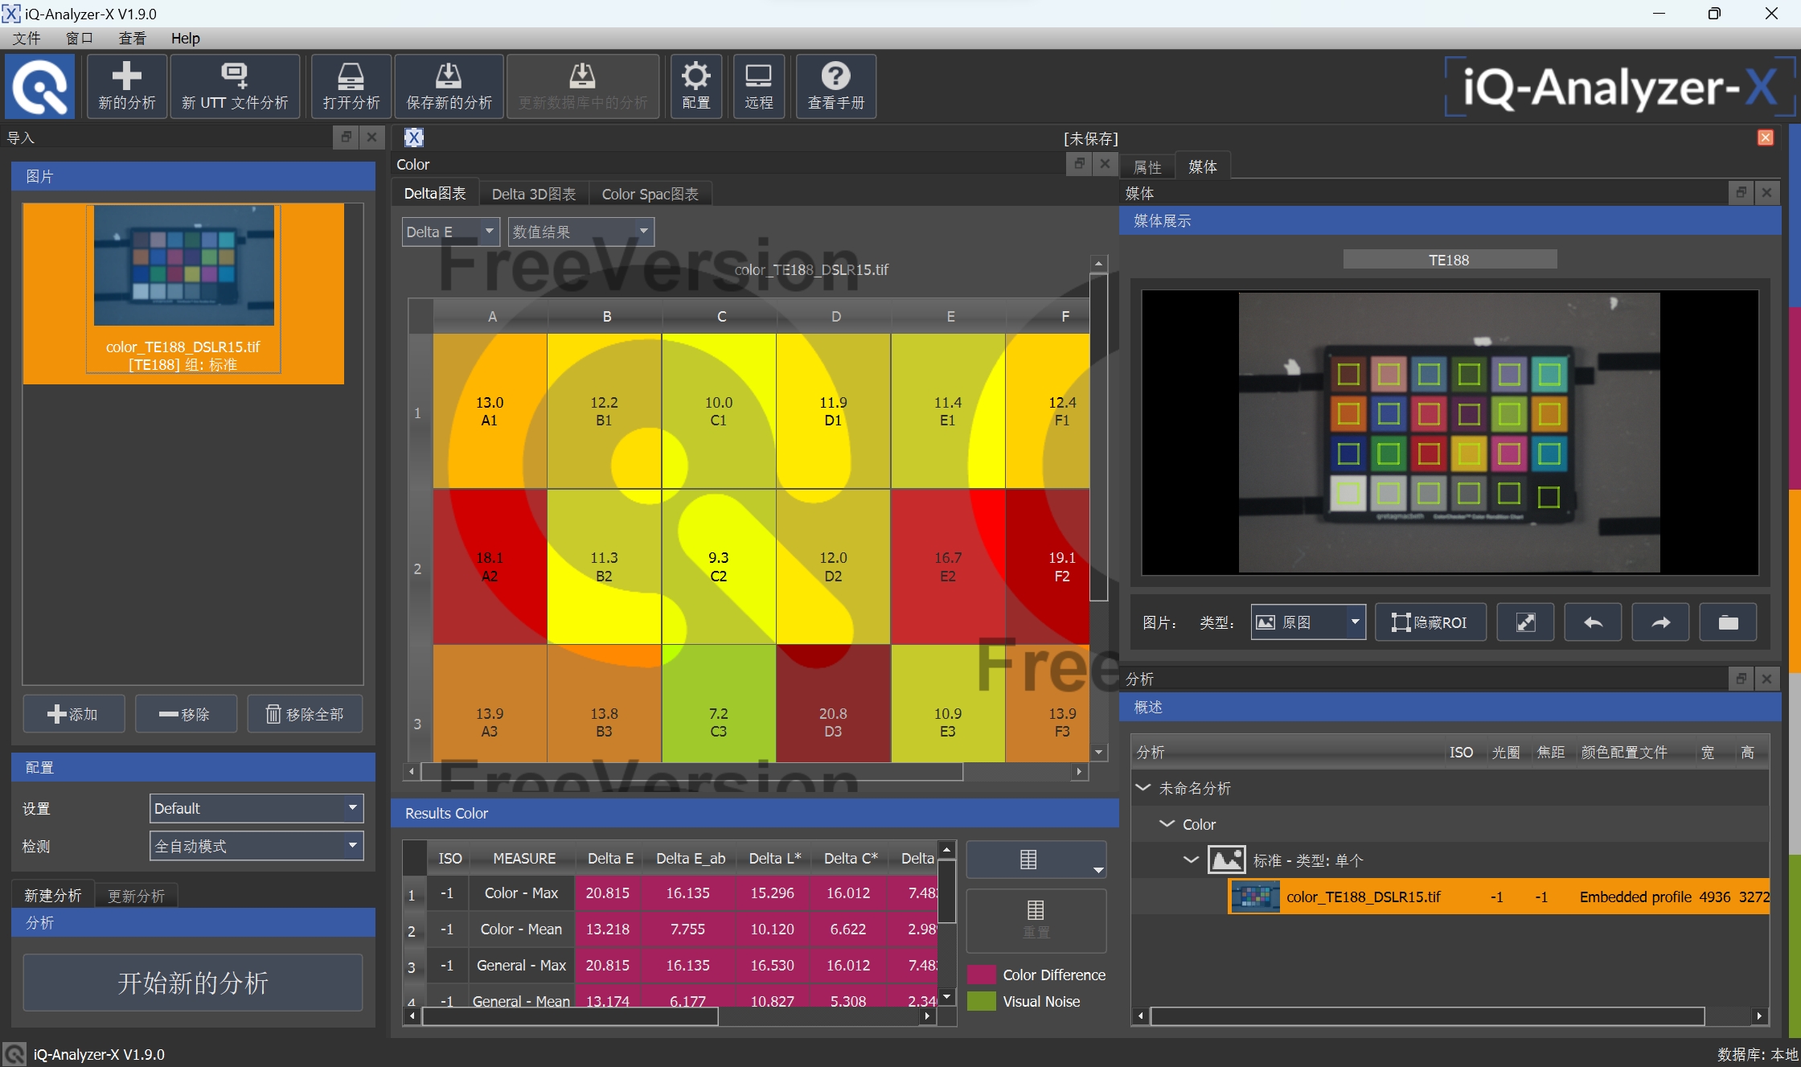Viewport: 1801px width, 1067px height.
Task: Click the Visual Noise green legend swatch
Action: coord(982,1001)
